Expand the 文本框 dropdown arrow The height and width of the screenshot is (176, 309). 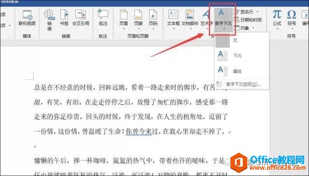point(174,29)
